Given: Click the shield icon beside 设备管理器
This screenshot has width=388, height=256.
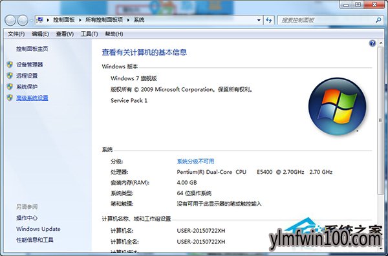Looking at the screenshot, I should (10, 65).
